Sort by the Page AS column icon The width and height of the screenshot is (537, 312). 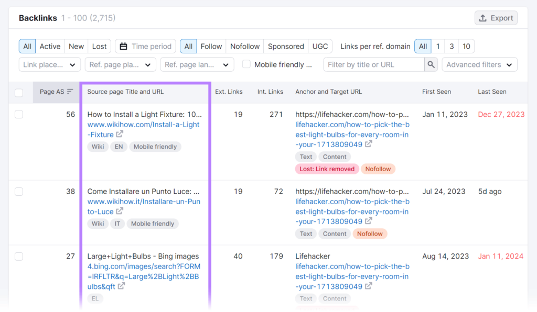click(70, 92)
